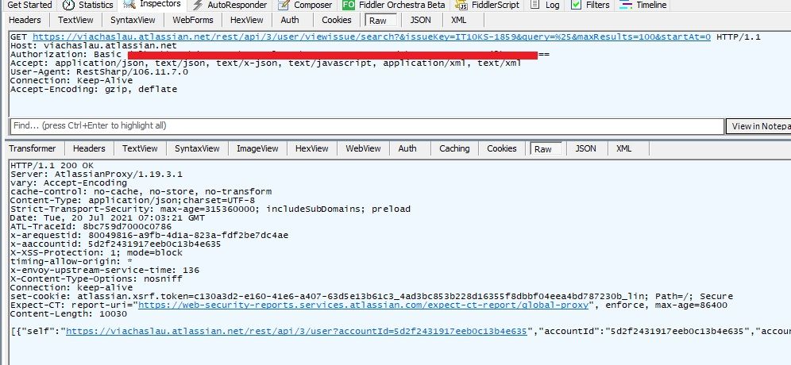The image size is (791, 365).
Task: Toggle the Filters green checkbox icon
Action: click(576, 5)
